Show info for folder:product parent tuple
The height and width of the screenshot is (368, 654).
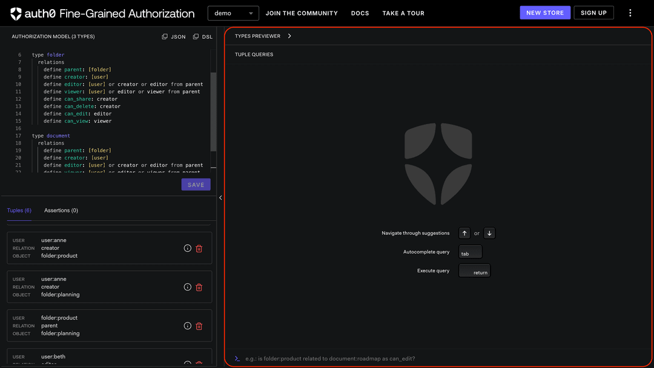[x=188, y=326]
